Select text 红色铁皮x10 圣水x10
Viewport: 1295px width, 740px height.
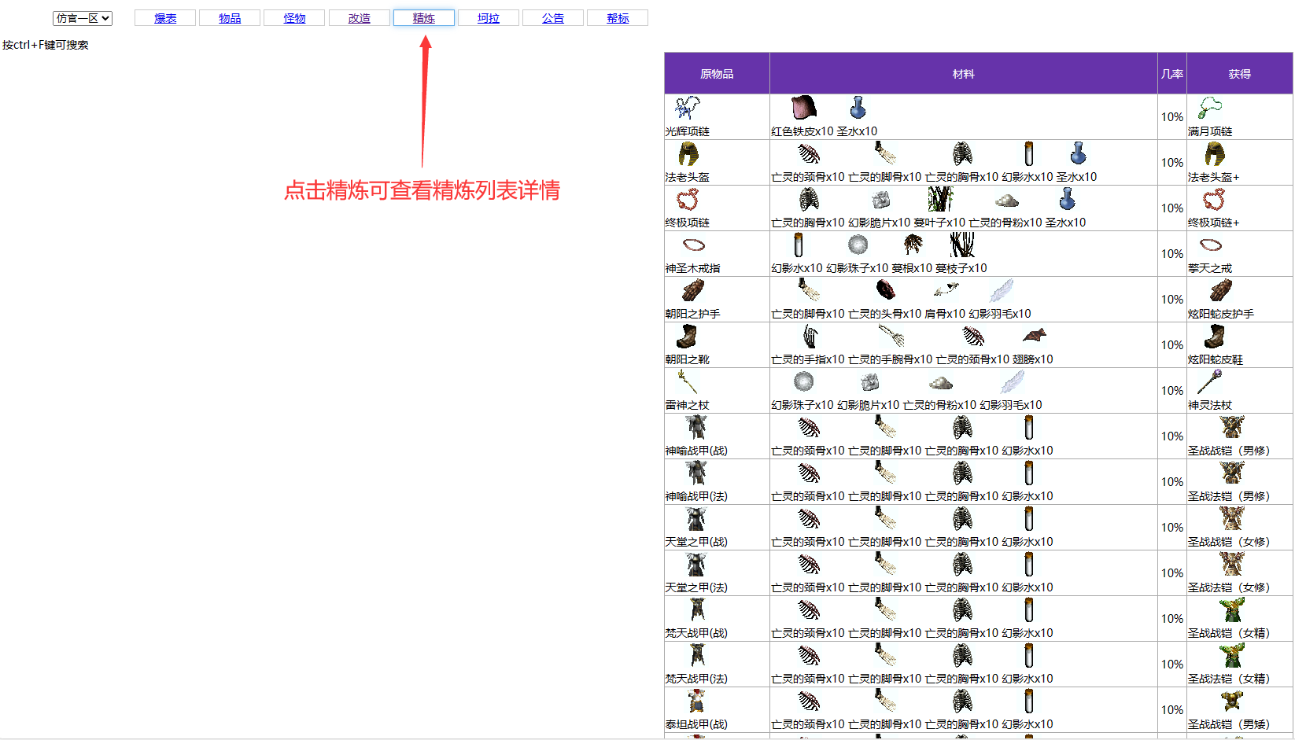tap(825, 131)
